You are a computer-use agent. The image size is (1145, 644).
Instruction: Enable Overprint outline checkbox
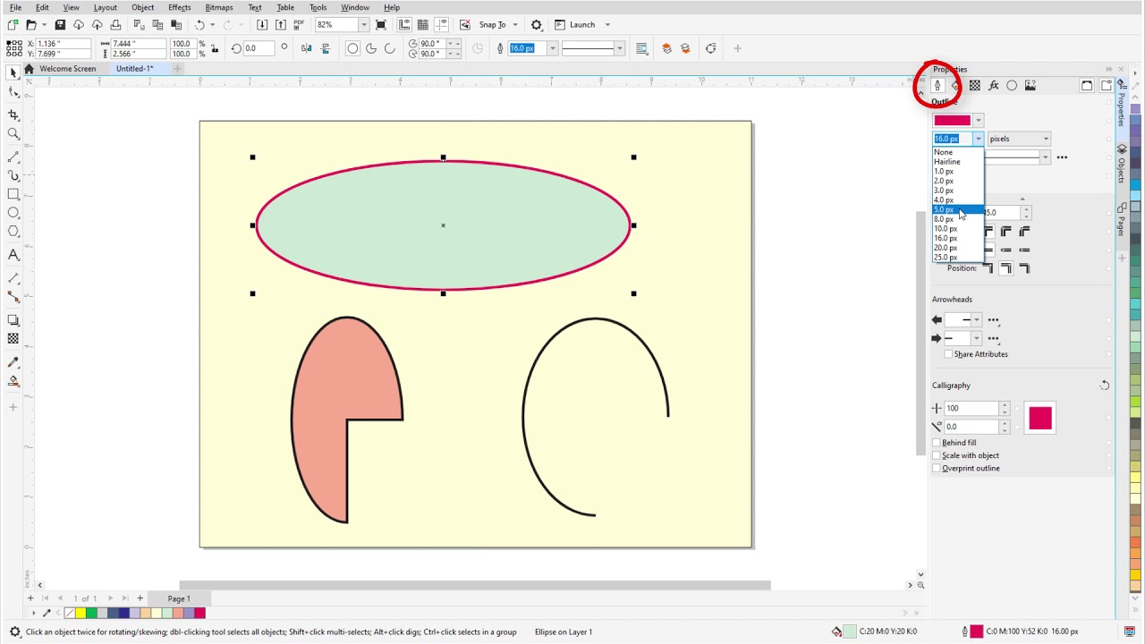click(937, 468)
